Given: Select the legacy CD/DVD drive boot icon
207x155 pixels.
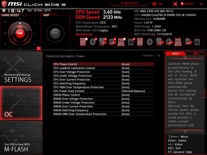Looking at the screenshot, I should (x=150, y=42).
